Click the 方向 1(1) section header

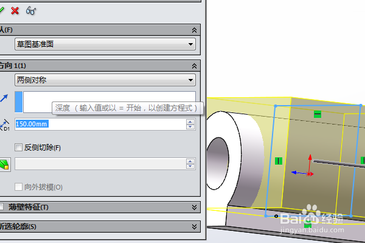[100, 66]
